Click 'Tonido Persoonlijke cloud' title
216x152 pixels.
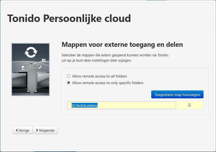click(x=69, y=18)
